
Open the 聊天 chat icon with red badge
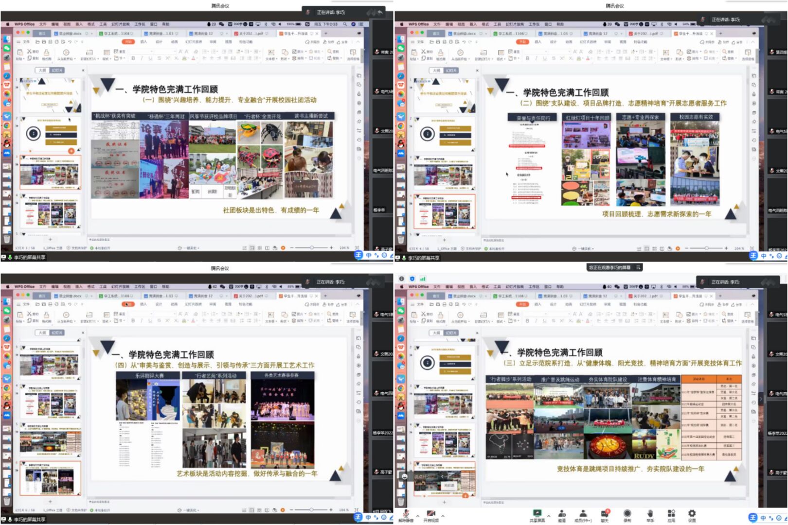click(605, 514)
